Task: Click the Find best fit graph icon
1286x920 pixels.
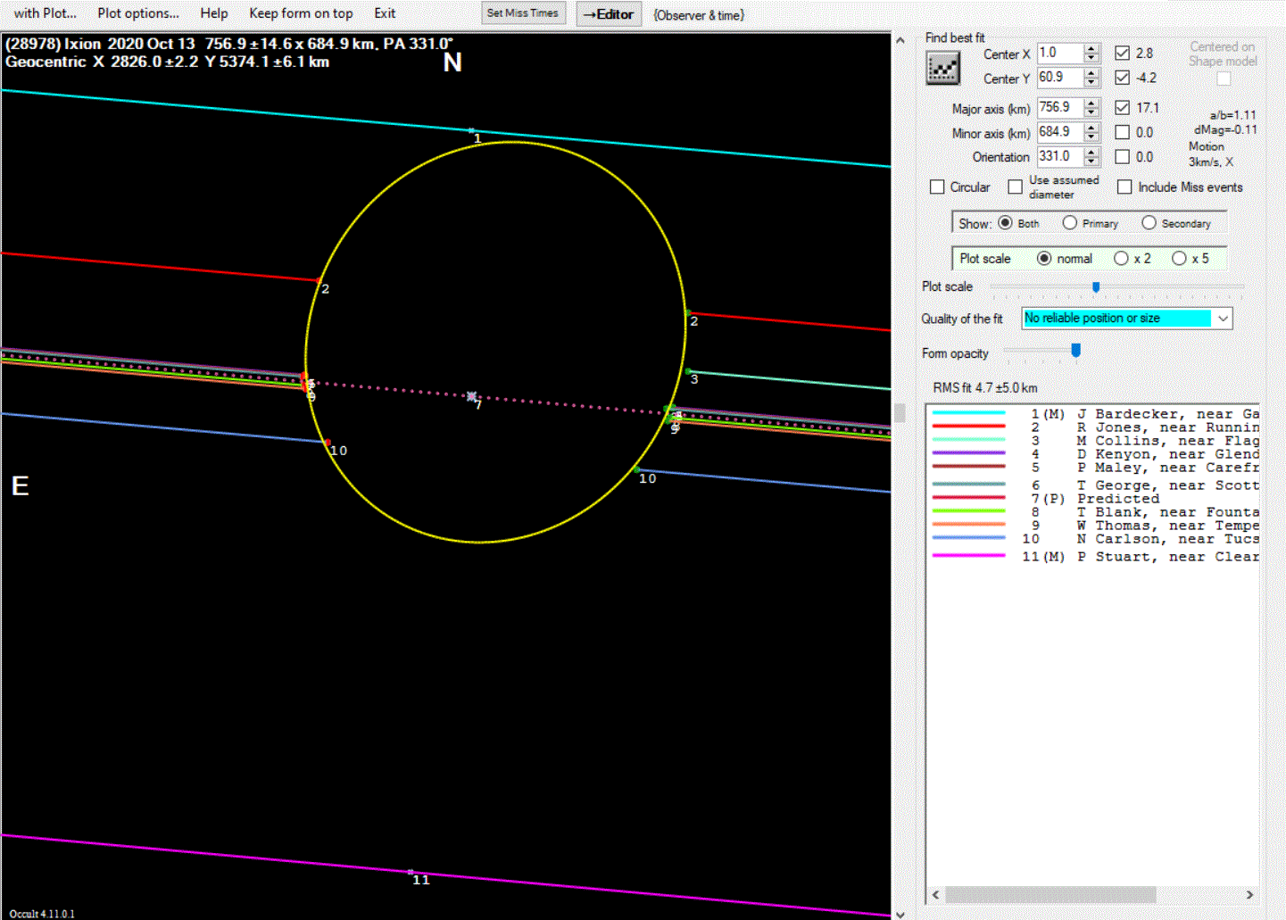Action: coord(942,68)
